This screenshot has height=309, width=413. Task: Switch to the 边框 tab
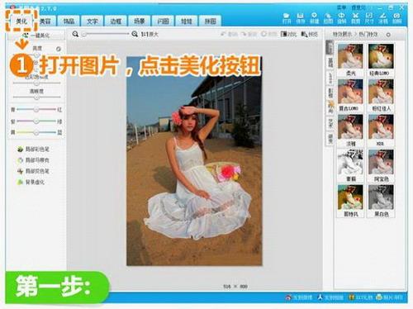tap(116, 21)
